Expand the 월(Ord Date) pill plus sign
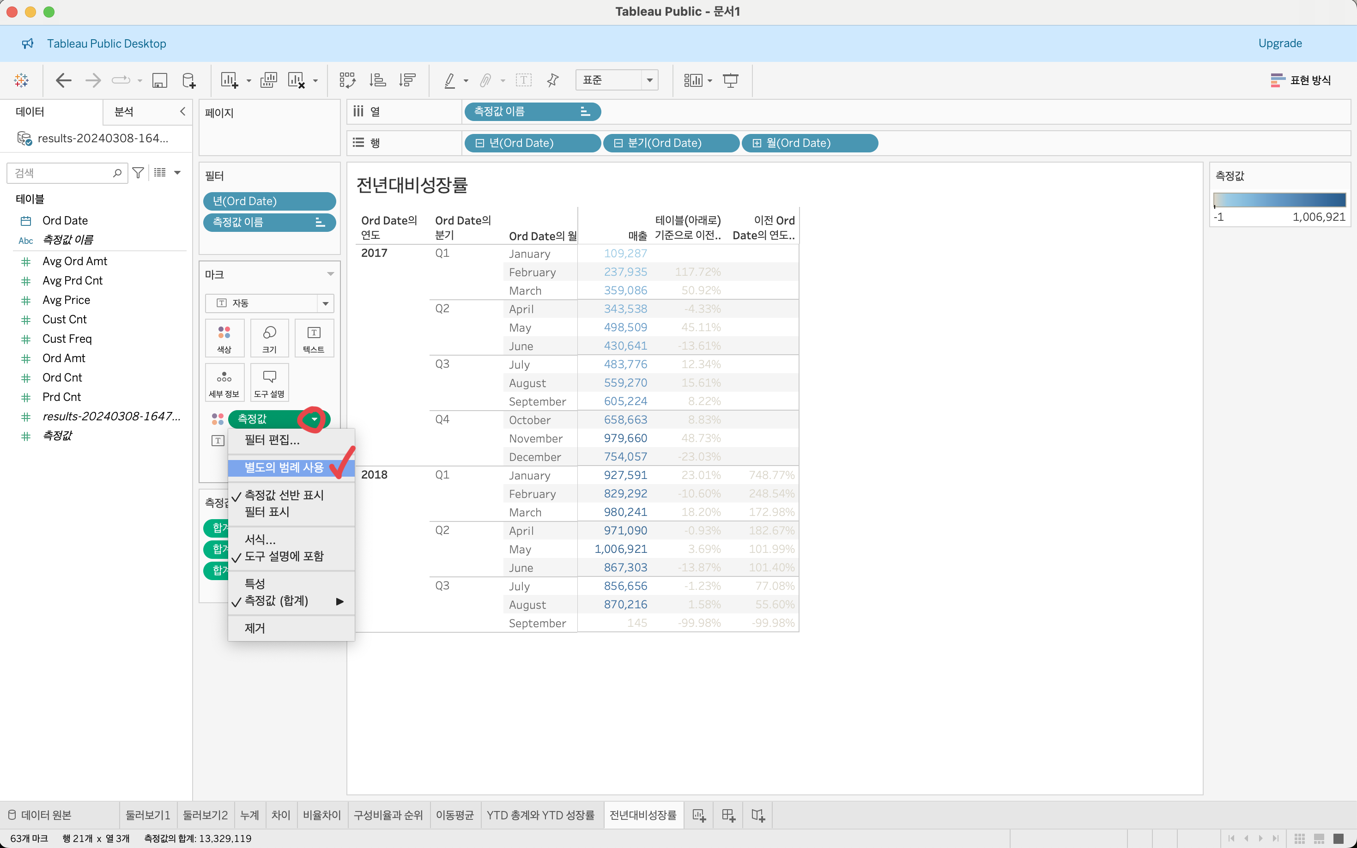Viewport: 1357px width, 848px height. coord(757,143)
